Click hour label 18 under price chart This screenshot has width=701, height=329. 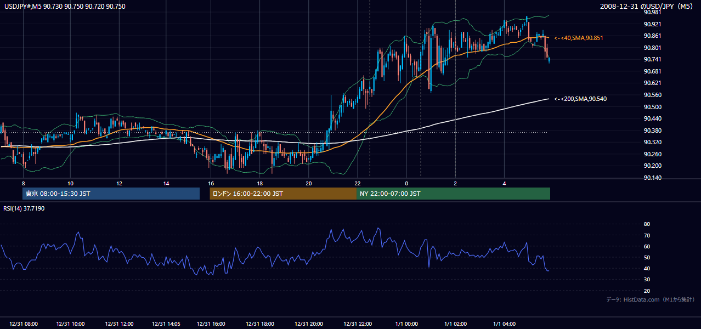point(260,183)
